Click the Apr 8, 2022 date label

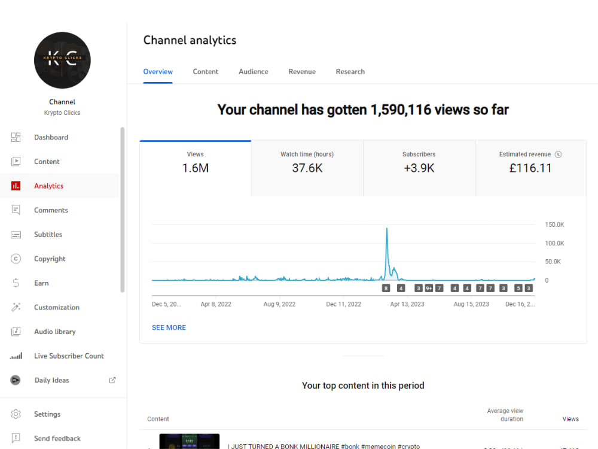(x=216, y=304)
